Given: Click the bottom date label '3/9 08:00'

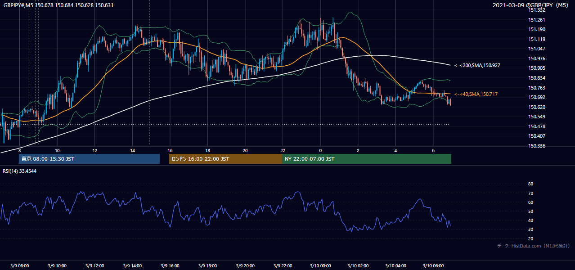Looking at the screenshot, I should click(x=20, y=266).
